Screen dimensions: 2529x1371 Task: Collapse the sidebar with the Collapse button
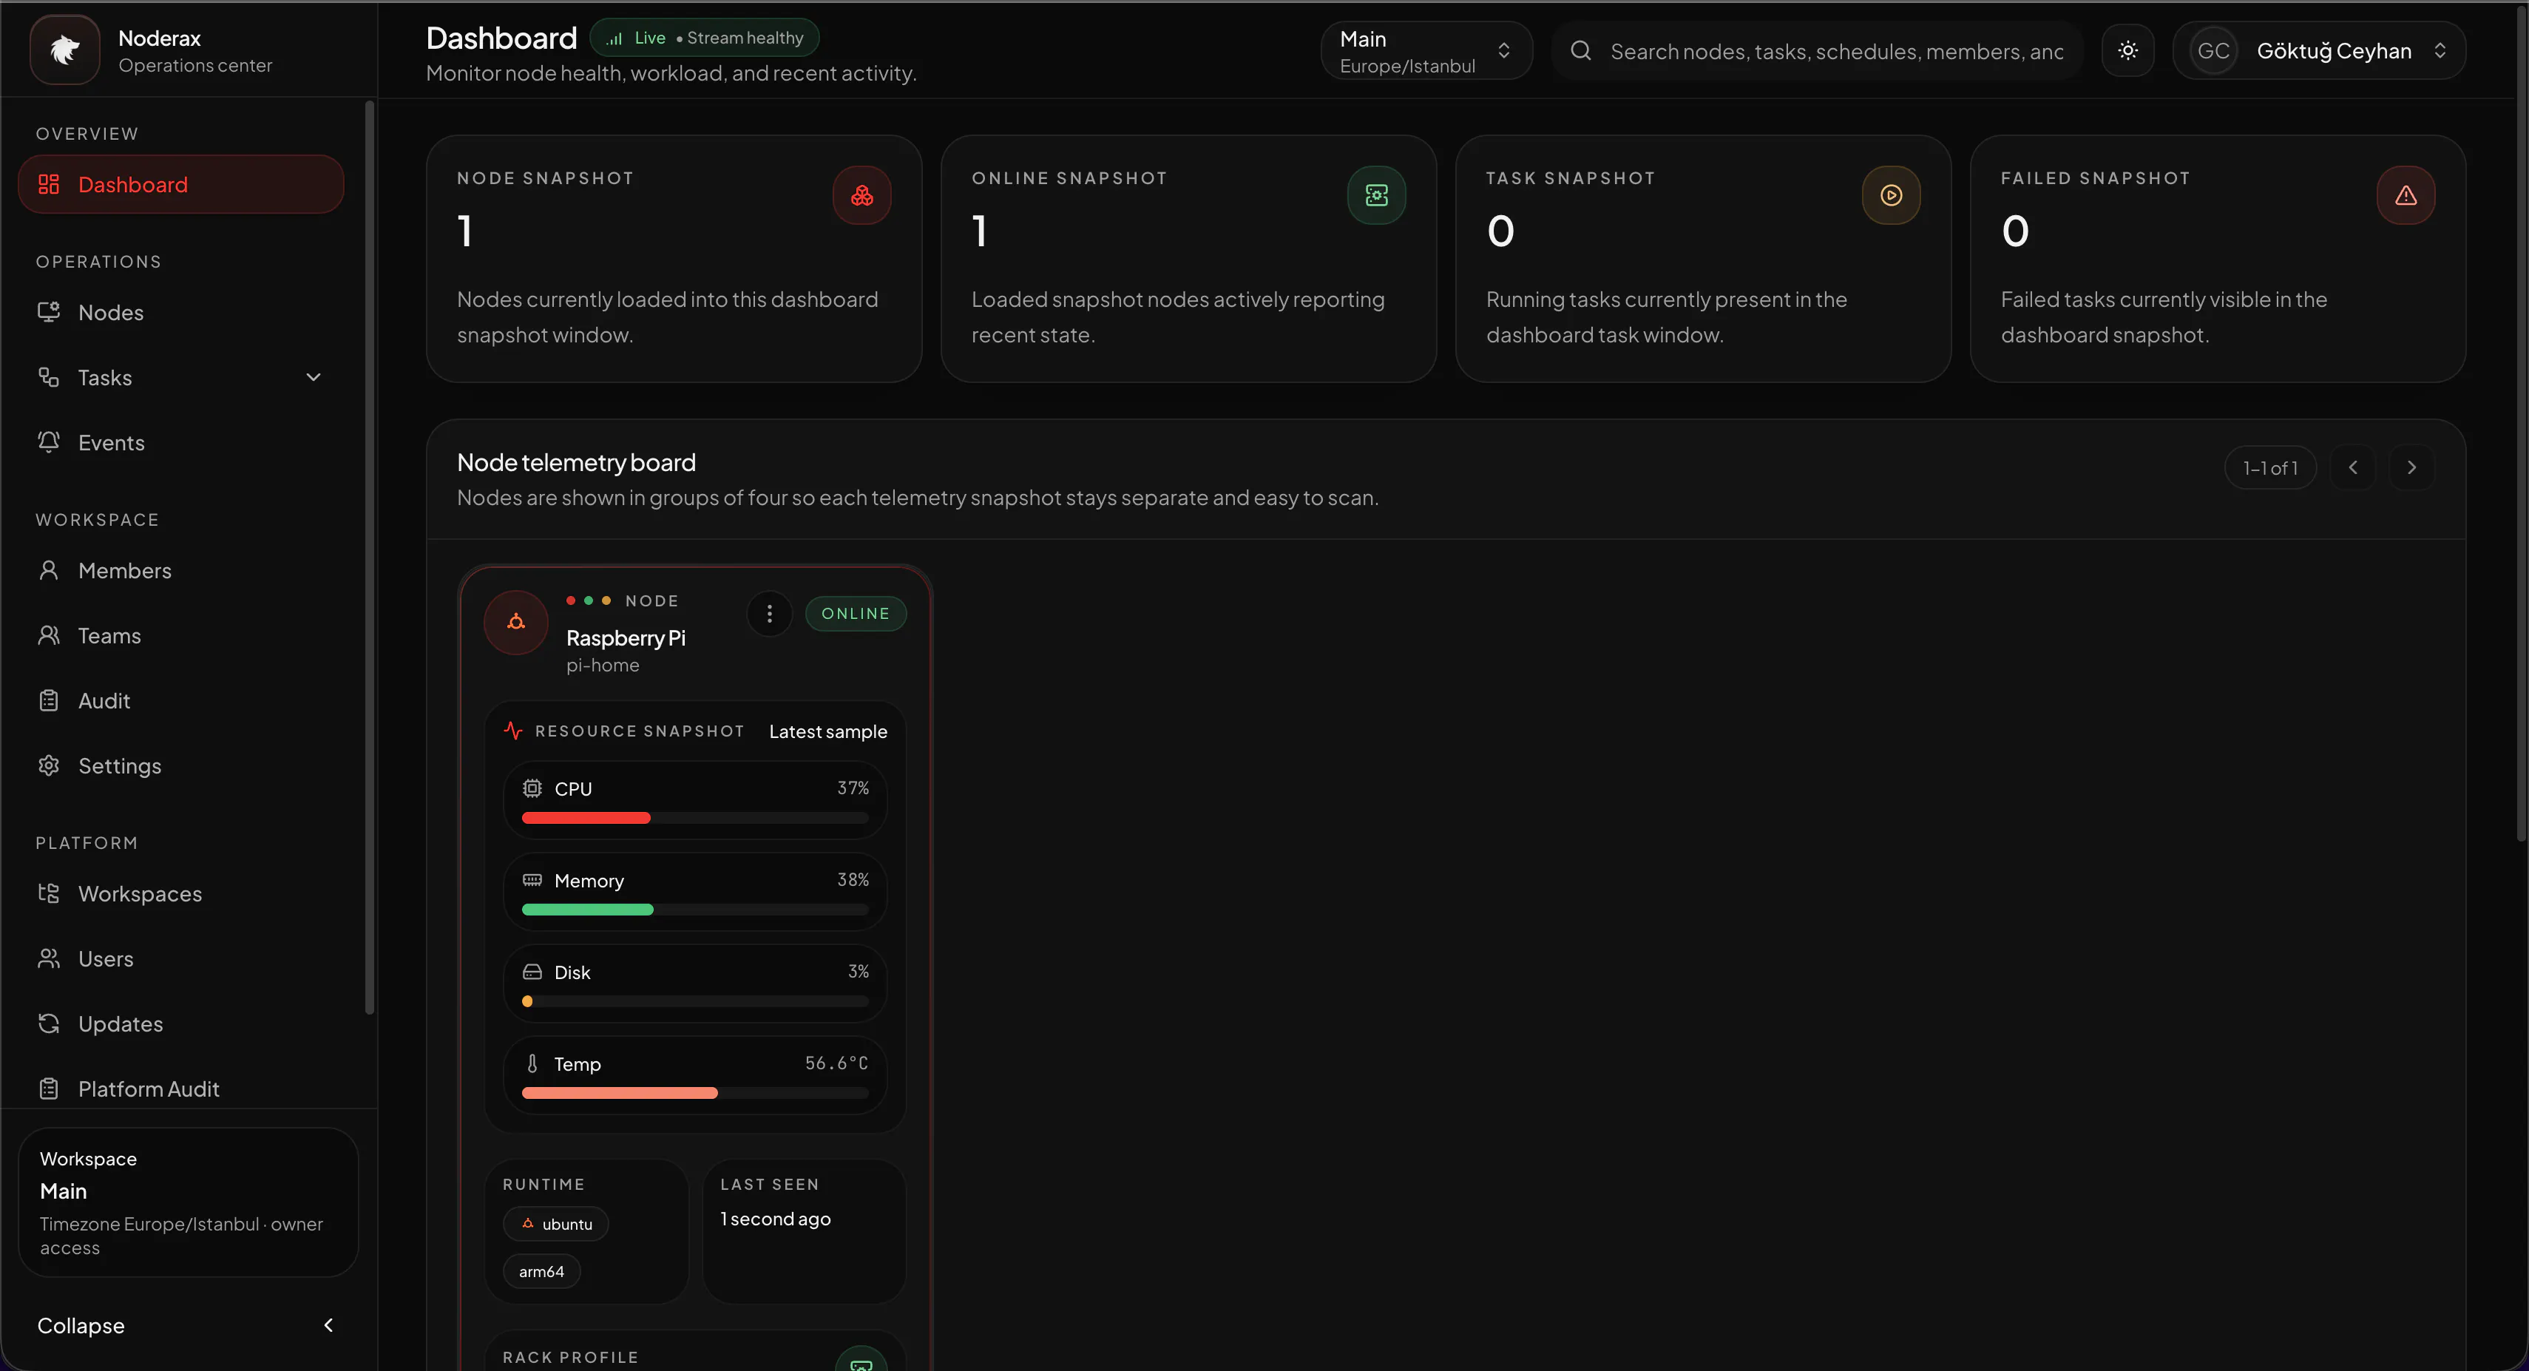pyautogui.click(x=188, y=1325)
